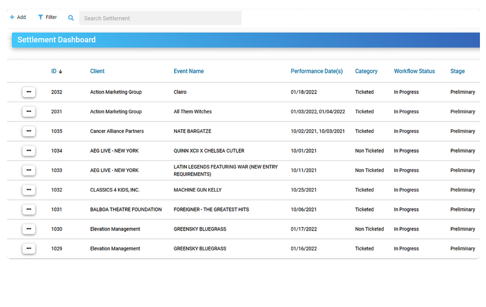This screenshot has width=486, height=307.
Task: Toggle sort arrow on ID column
Action: 60,71
